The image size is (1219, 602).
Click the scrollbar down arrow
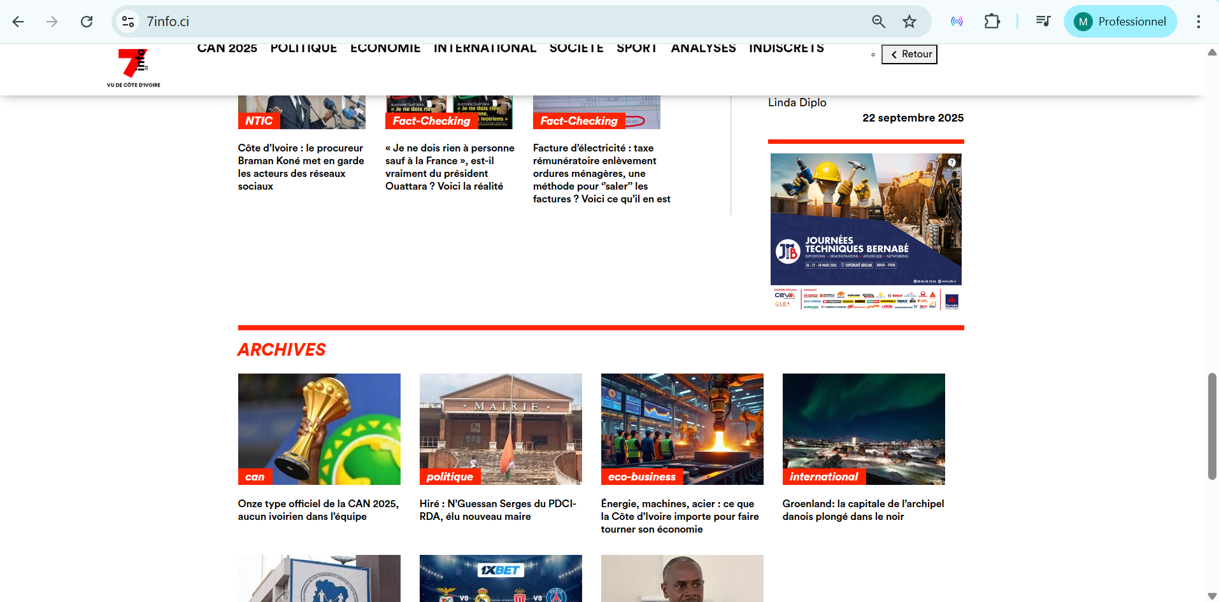pos(1212,596)
